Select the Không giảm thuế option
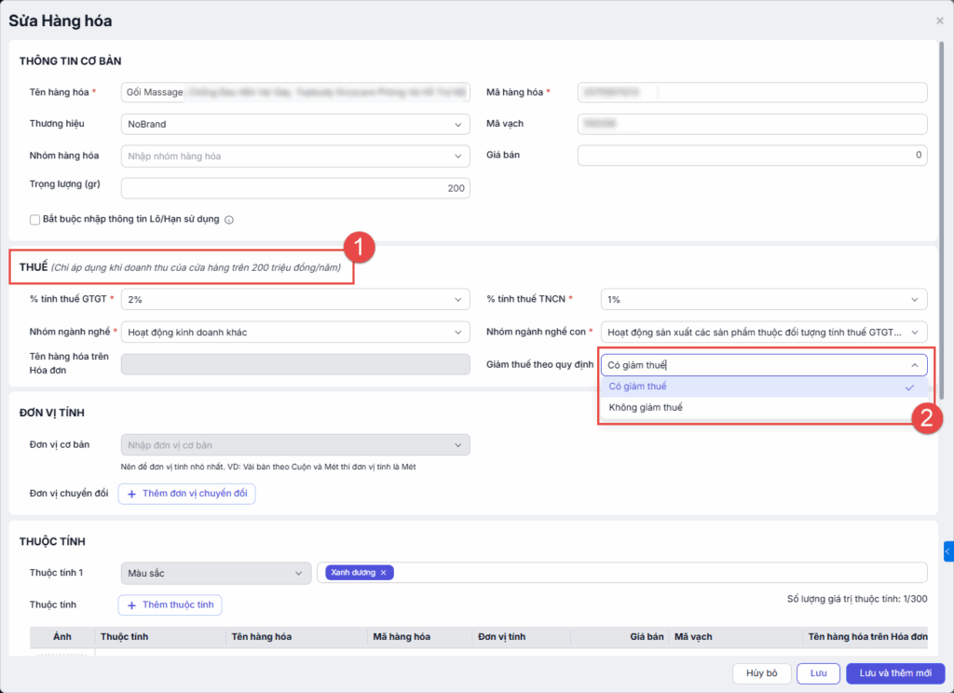 pos(638,408)
